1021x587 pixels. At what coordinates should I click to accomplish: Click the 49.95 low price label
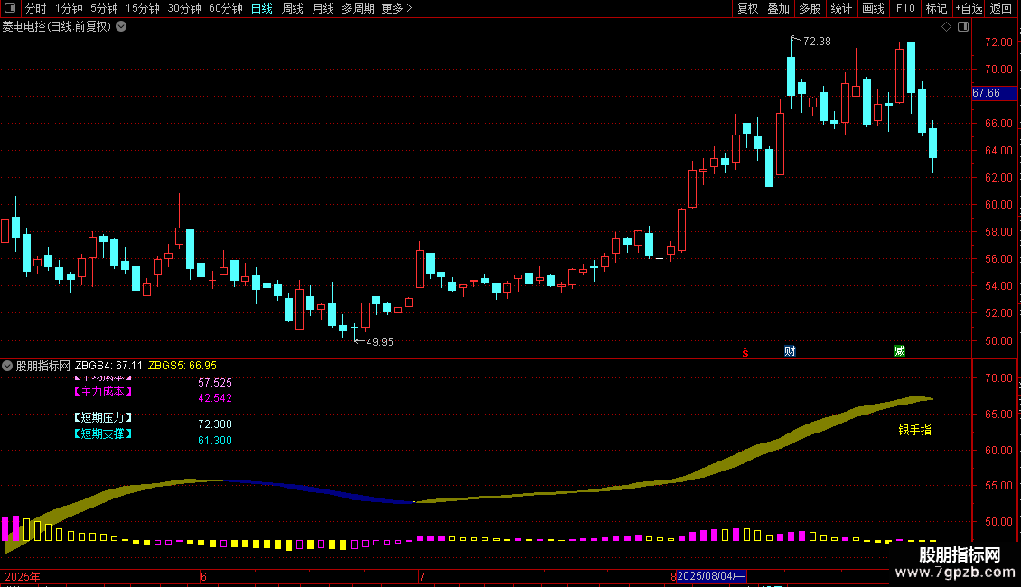tap(379, 342)
